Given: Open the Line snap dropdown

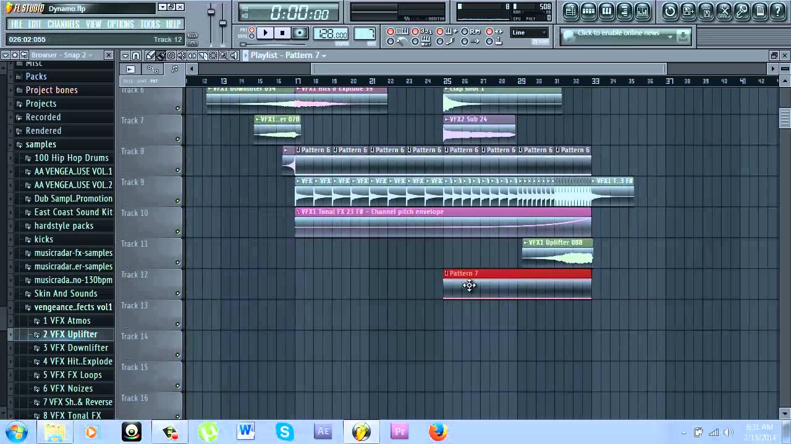Looking at the screenshot, I should pos(530,33).
